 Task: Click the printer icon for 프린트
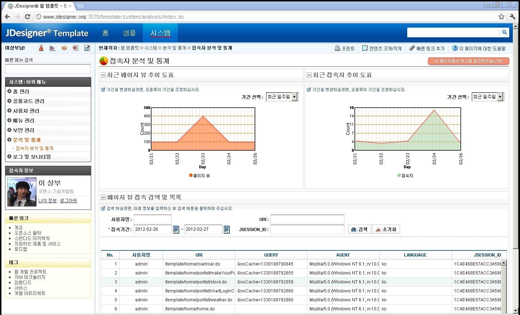(x=337, y=48)
